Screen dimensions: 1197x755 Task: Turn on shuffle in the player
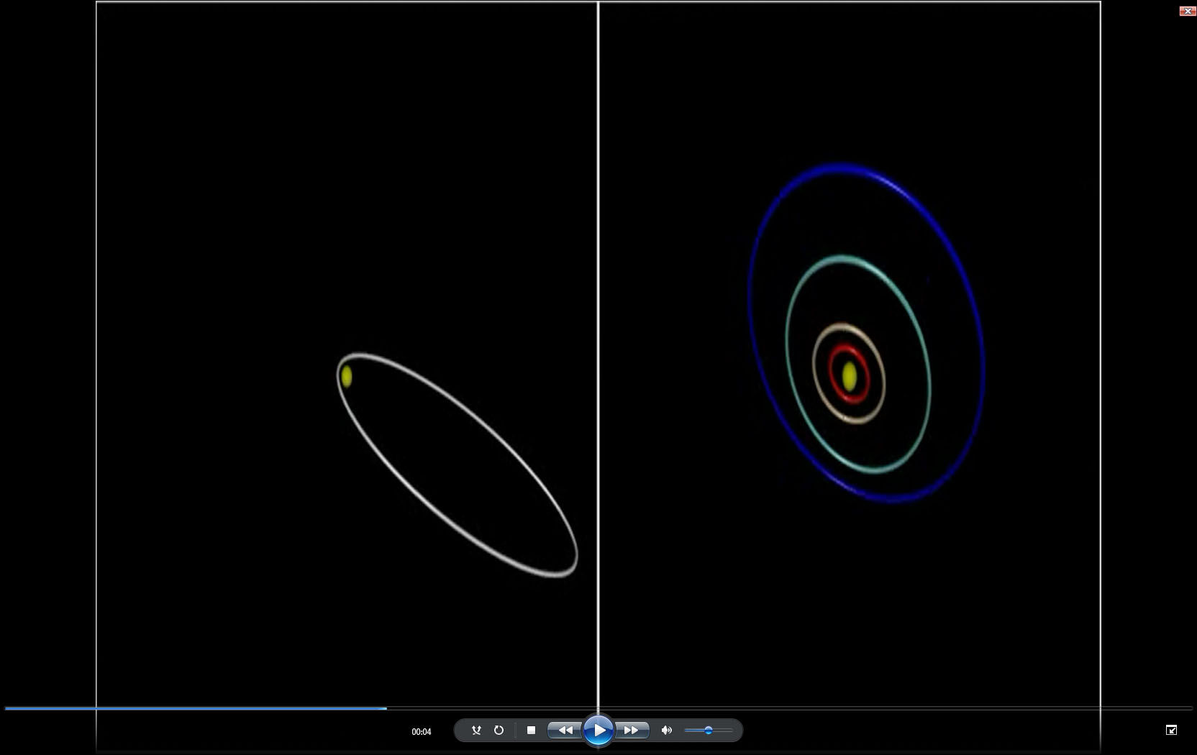[475, 731]
